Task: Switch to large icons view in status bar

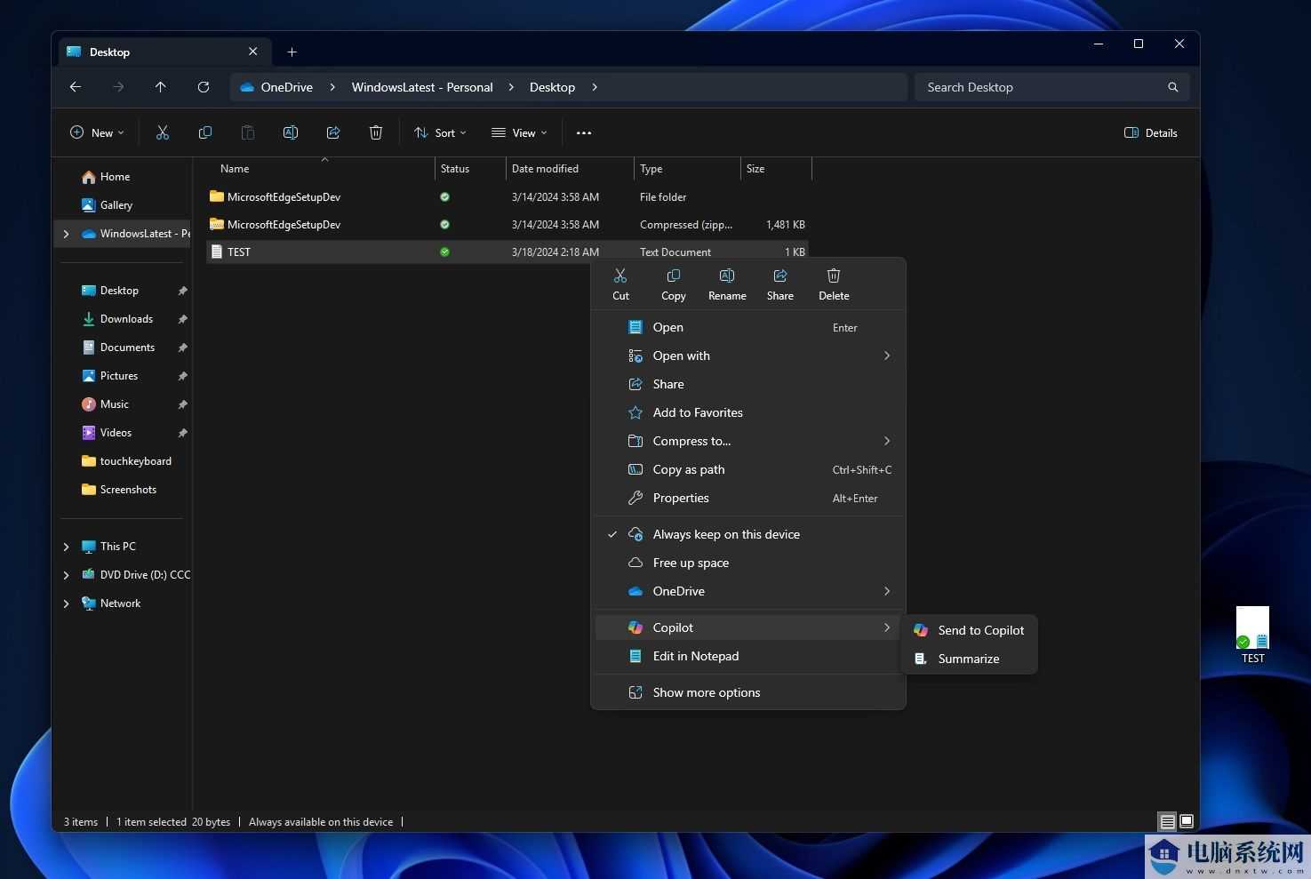Action: point(1187,822)
